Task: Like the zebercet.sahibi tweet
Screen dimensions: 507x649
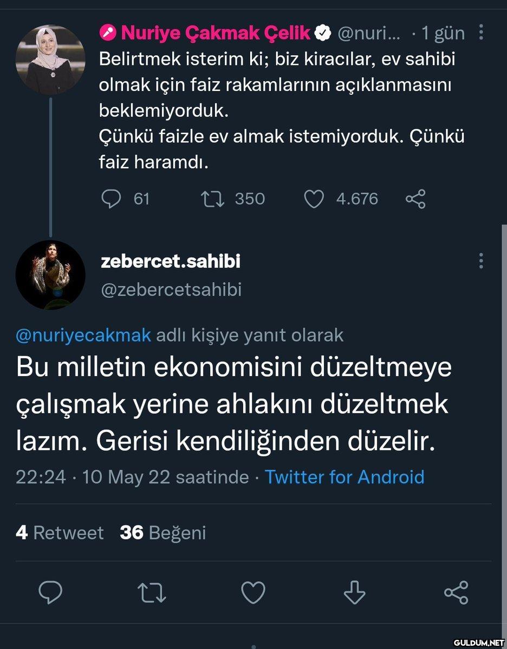Action: [x=253, y=593]
